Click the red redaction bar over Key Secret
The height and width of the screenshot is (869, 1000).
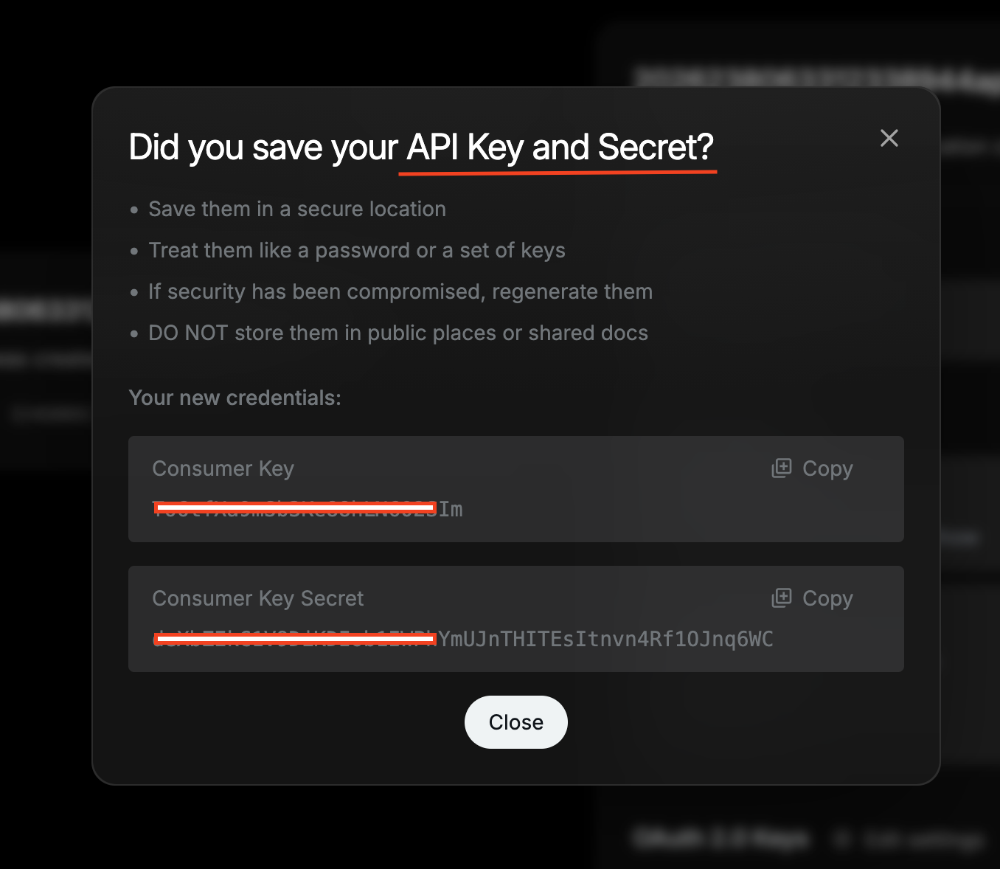295,638
